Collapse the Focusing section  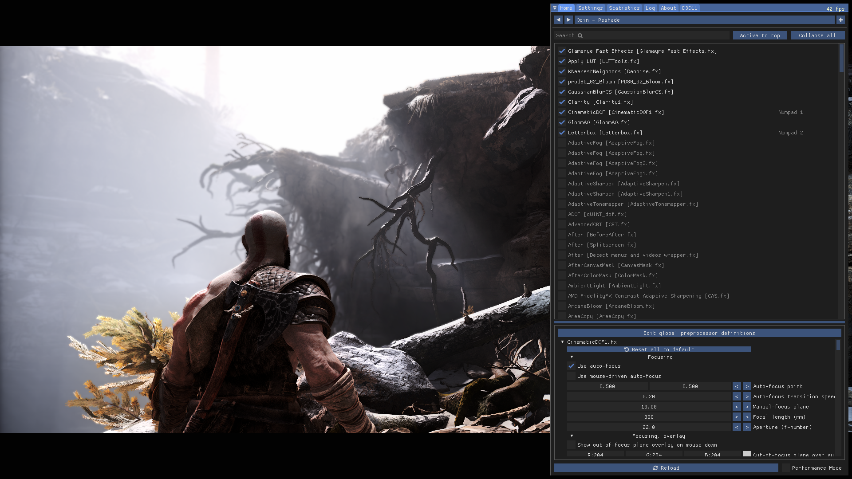pyautogui.click(x=572, y=357)
